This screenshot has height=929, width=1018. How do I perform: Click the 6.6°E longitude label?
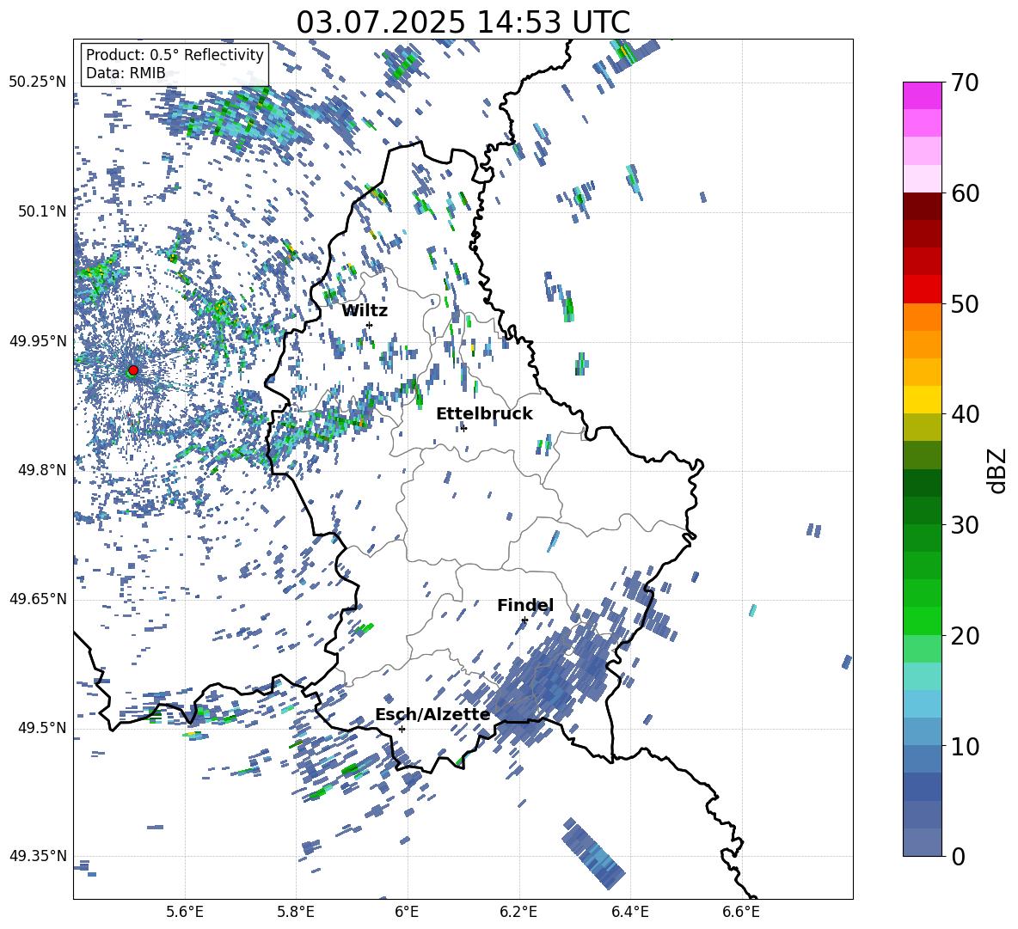coord(741,912)
